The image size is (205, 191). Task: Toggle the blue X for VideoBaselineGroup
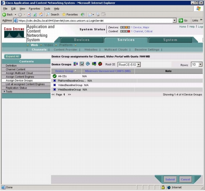55,85
